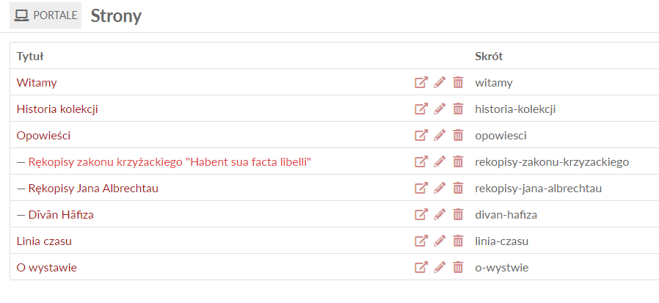Edit the Witamy page with pencil icon
Screen dimensions: 659x303
(440, 82)
